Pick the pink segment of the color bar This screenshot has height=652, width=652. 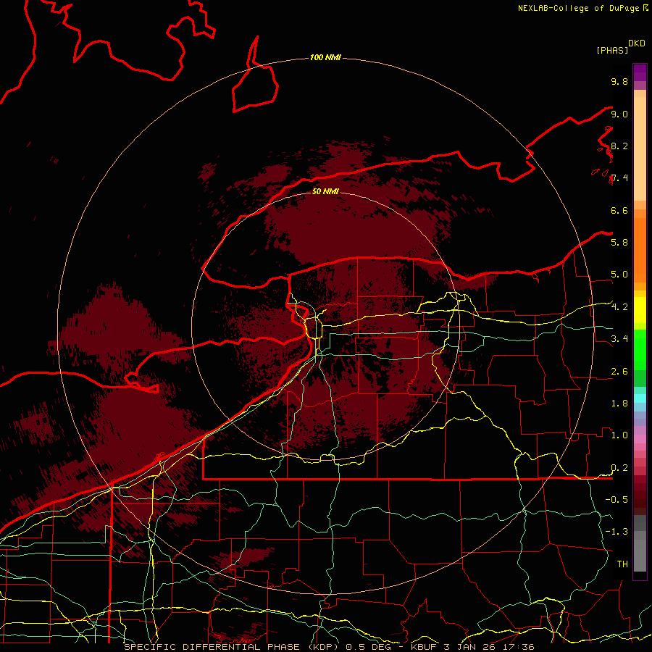coord(640,439)
